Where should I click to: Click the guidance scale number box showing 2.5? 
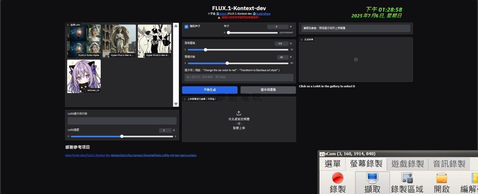coord(281,44)
